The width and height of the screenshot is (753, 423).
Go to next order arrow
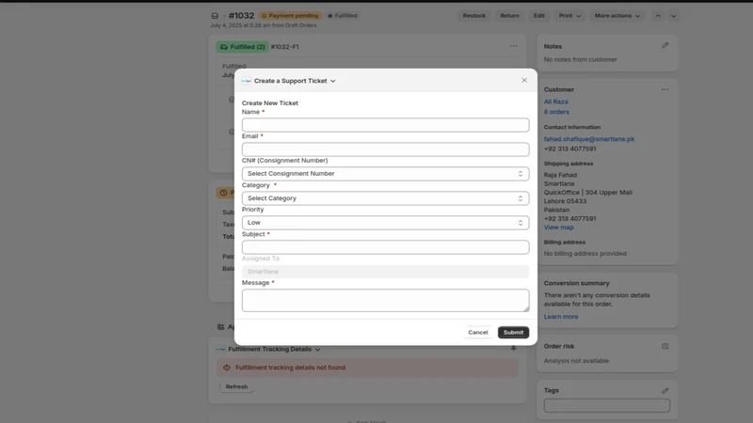click(673, 16)
